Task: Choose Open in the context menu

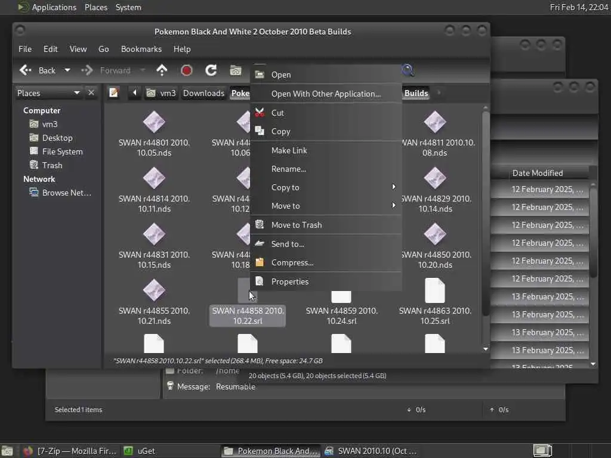Action: click(326, 75)
